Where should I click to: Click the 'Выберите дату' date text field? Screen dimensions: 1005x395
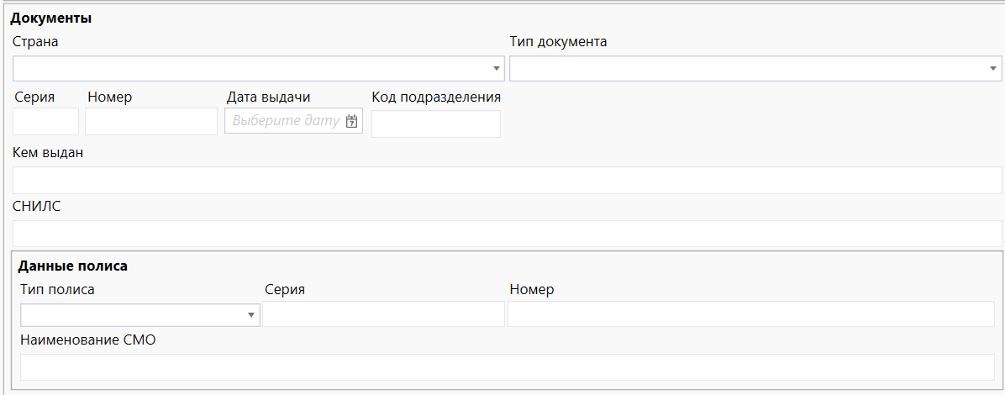click(286, 121)
